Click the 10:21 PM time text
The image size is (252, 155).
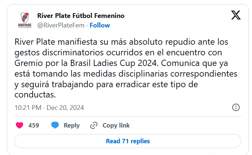(x=27, y=108)
